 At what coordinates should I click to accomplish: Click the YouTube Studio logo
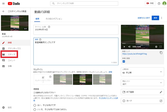tap(14, 3)
